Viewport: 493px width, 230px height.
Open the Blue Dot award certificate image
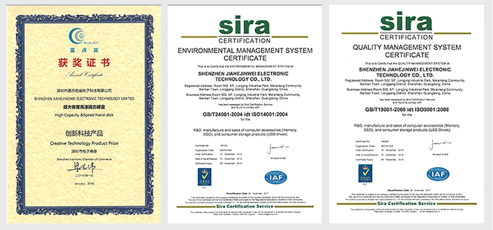[x=84, y=115]
